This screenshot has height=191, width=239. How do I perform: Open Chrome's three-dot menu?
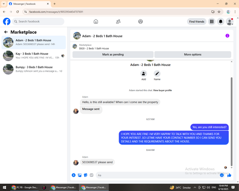point(235,12)
